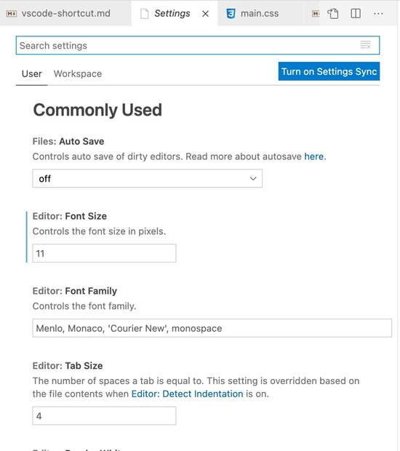
Task: Select the User settings scope
Action: (x=31, y=74)
